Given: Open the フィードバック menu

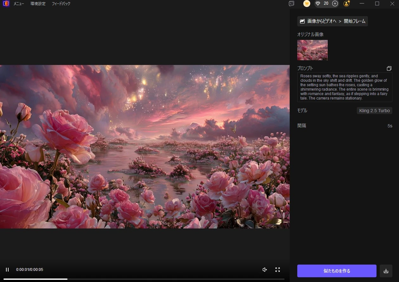Looking at the screenshot, I should tap(61, 4).
